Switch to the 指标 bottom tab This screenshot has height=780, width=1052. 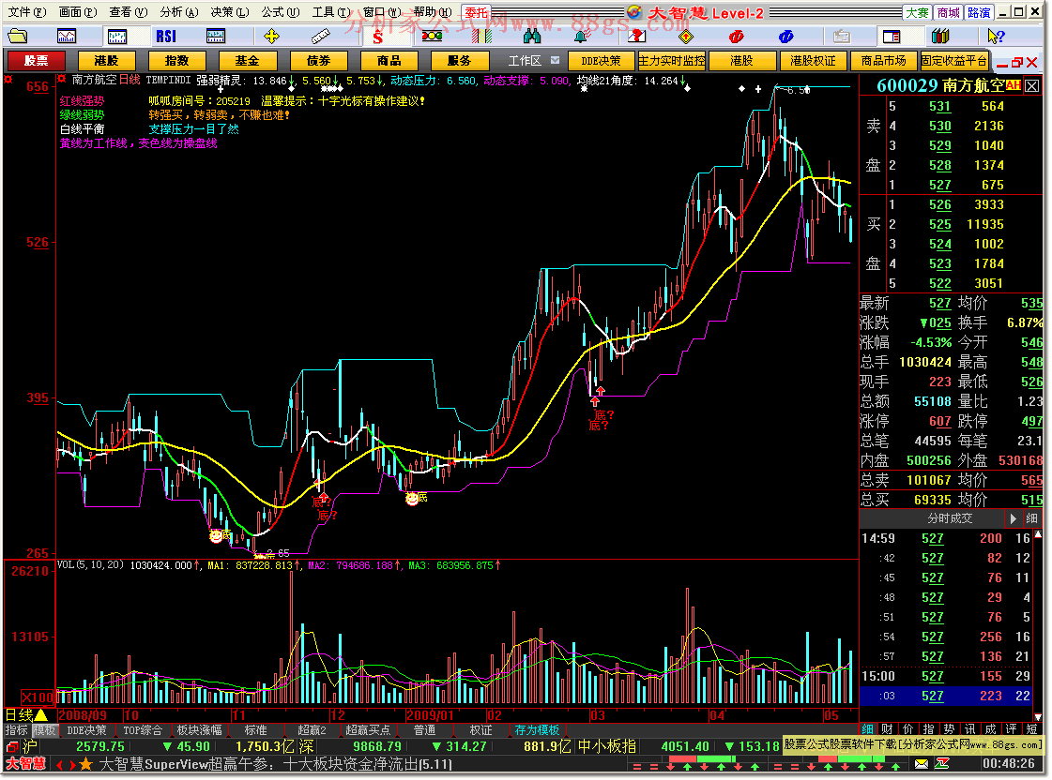[17, 730]
